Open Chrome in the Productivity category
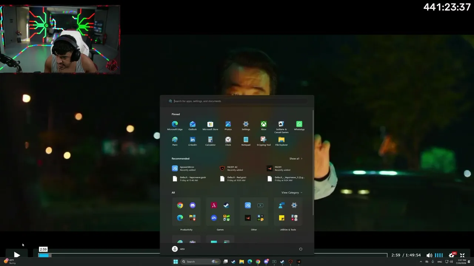 tap(180, 205)
